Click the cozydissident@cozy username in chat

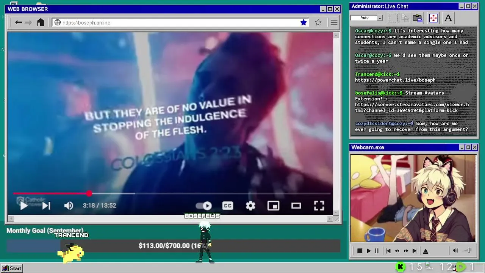pyautogui.click(x=384, y=124)
